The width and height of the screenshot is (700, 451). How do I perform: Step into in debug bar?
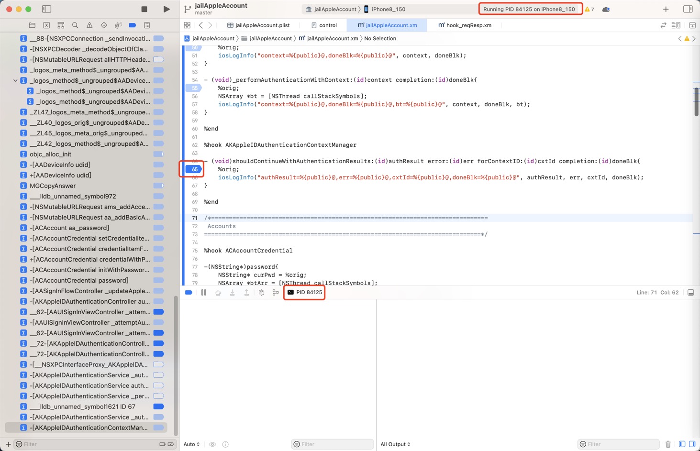click(233, 292)
